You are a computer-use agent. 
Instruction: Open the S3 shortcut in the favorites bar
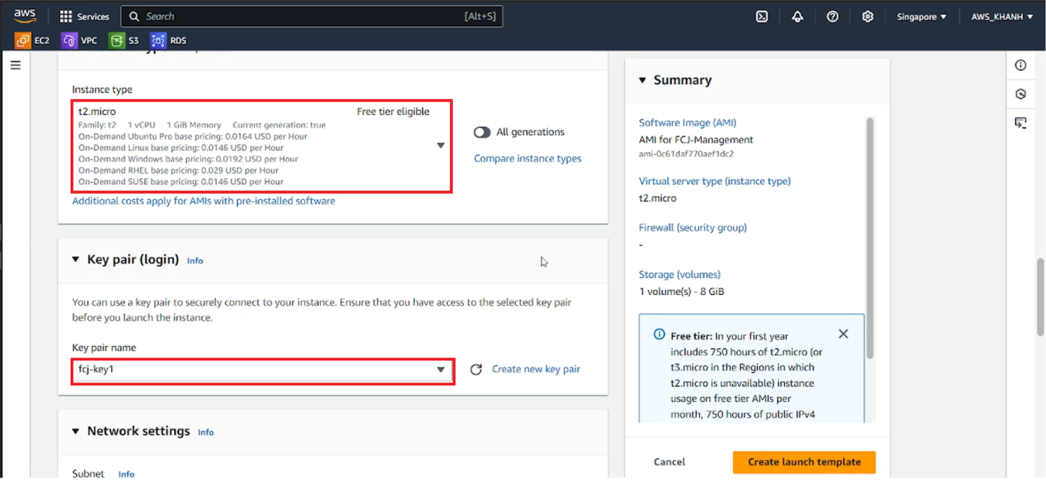pyautogui.click(x=124, y=41)
